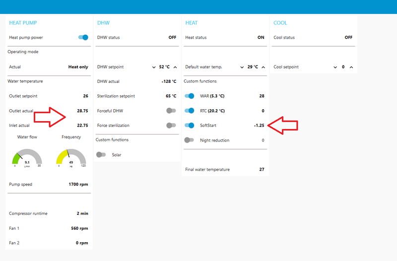Click the WAR (5.3 °C) label
Screen dimensions: 397x261
coord(212,96)
